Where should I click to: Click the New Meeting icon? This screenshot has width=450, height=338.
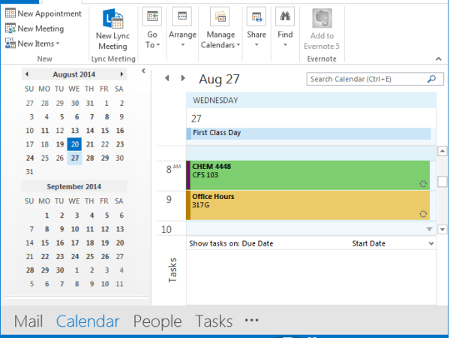[x=10, y=29]
